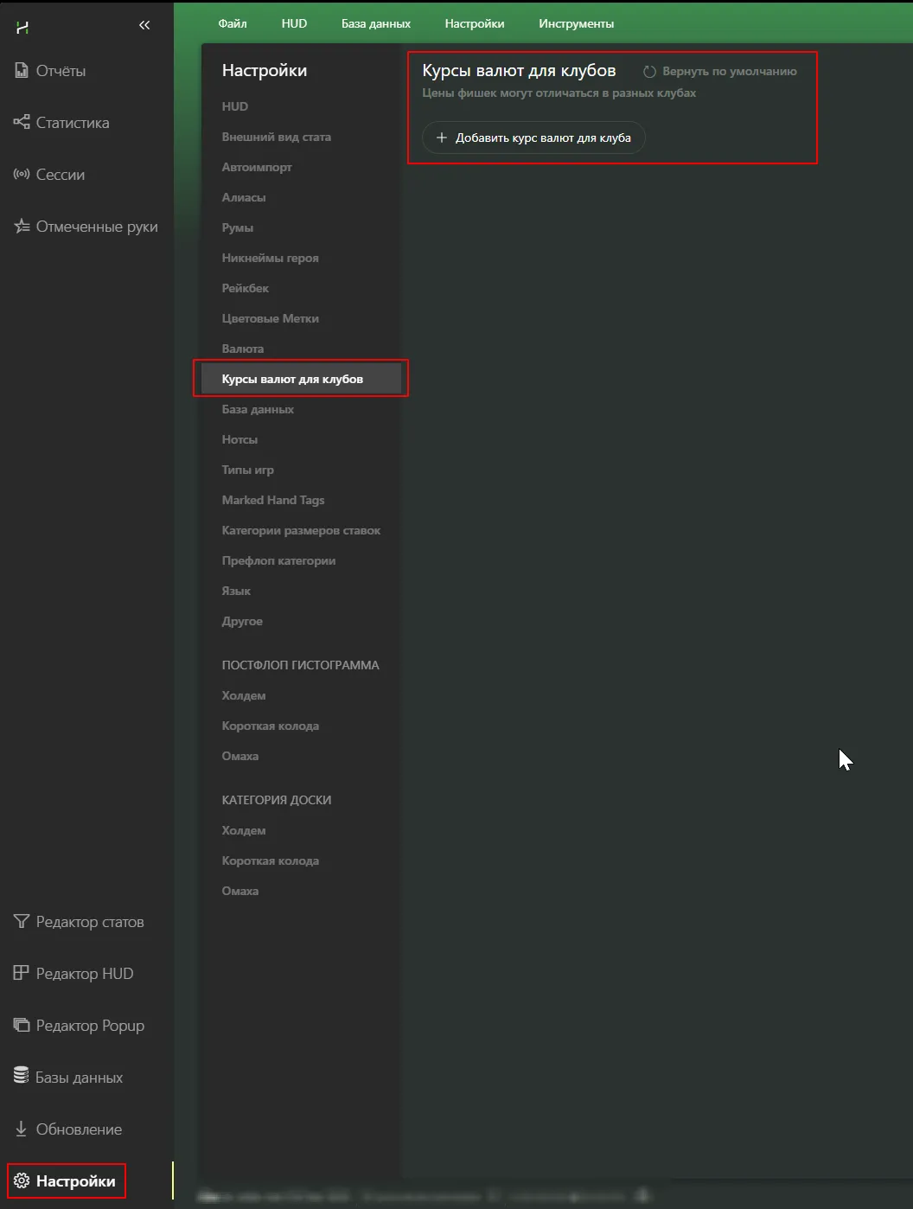Open Отмеченные руки star icon

tap(22, 227)
